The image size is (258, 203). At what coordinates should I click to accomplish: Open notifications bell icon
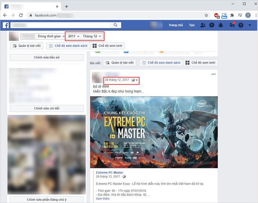pyautogui.click(x=221, y=25)
